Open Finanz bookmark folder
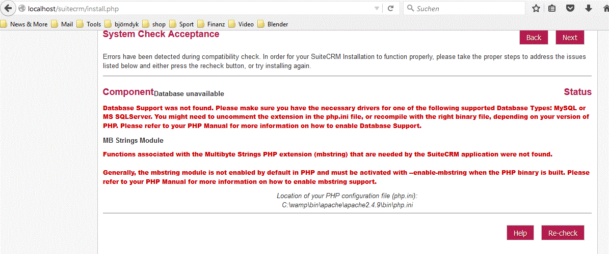This screenshot has width=609, height=254. coord(211,24)
